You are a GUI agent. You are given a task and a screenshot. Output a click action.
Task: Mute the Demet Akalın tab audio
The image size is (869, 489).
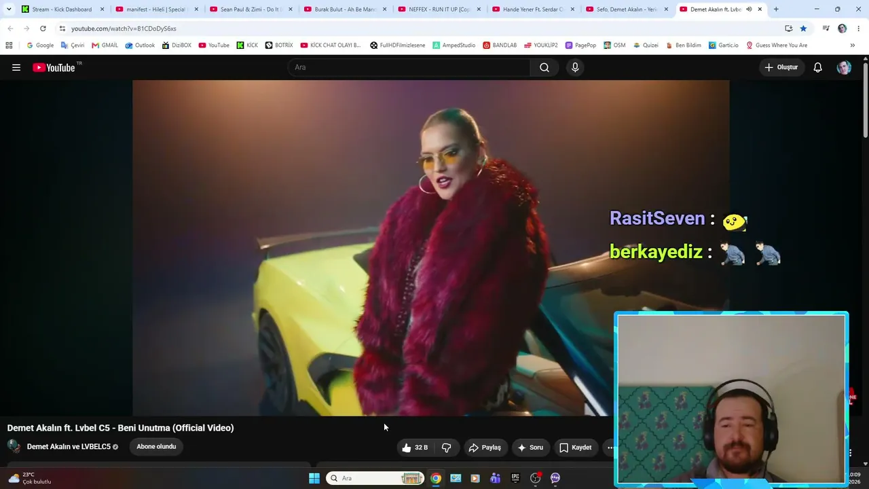point(749,10)
